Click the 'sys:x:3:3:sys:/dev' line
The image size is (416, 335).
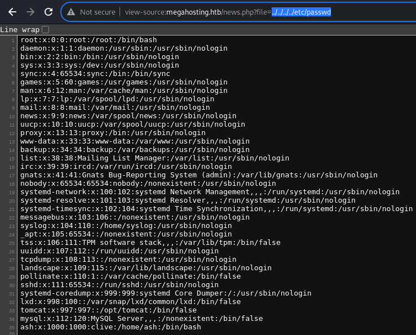pos(100,65)
